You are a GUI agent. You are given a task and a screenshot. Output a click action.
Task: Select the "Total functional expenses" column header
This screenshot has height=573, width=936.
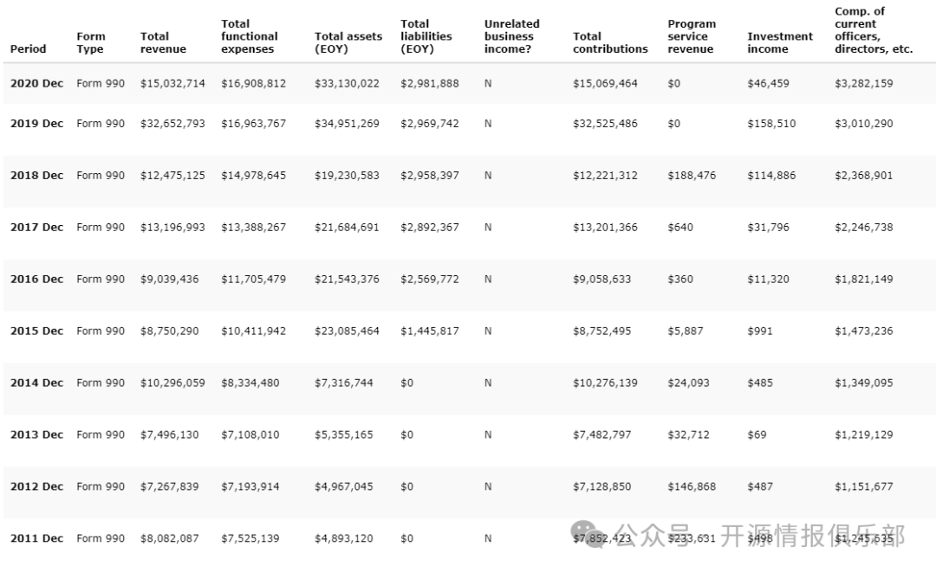[x=250, y=36]
